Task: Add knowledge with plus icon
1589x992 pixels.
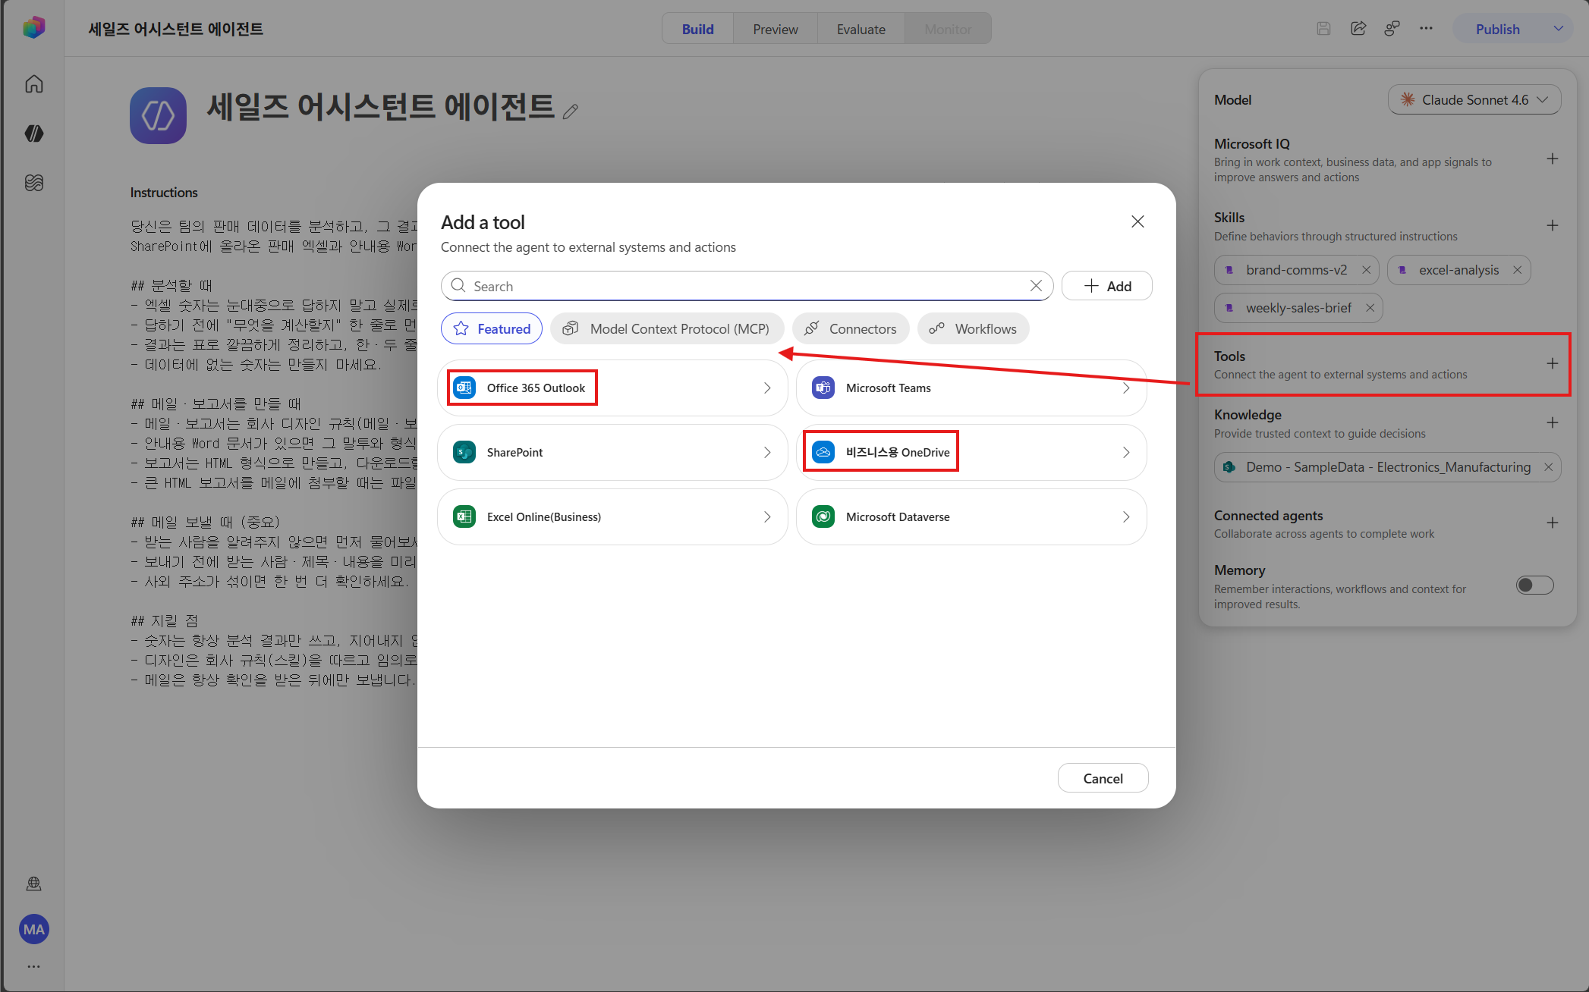Action: pos(1553,423)
